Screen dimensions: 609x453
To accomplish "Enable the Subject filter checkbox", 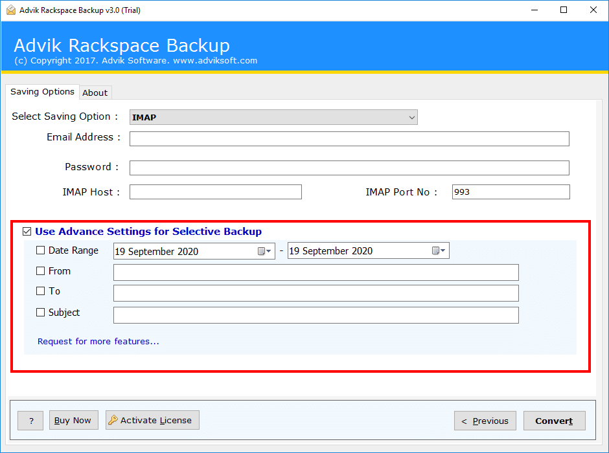I will (x=40, y=312).
